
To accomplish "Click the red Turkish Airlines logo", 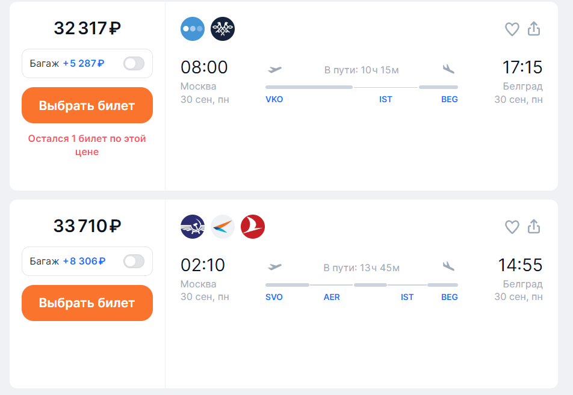I will click(x=253, y=227).
